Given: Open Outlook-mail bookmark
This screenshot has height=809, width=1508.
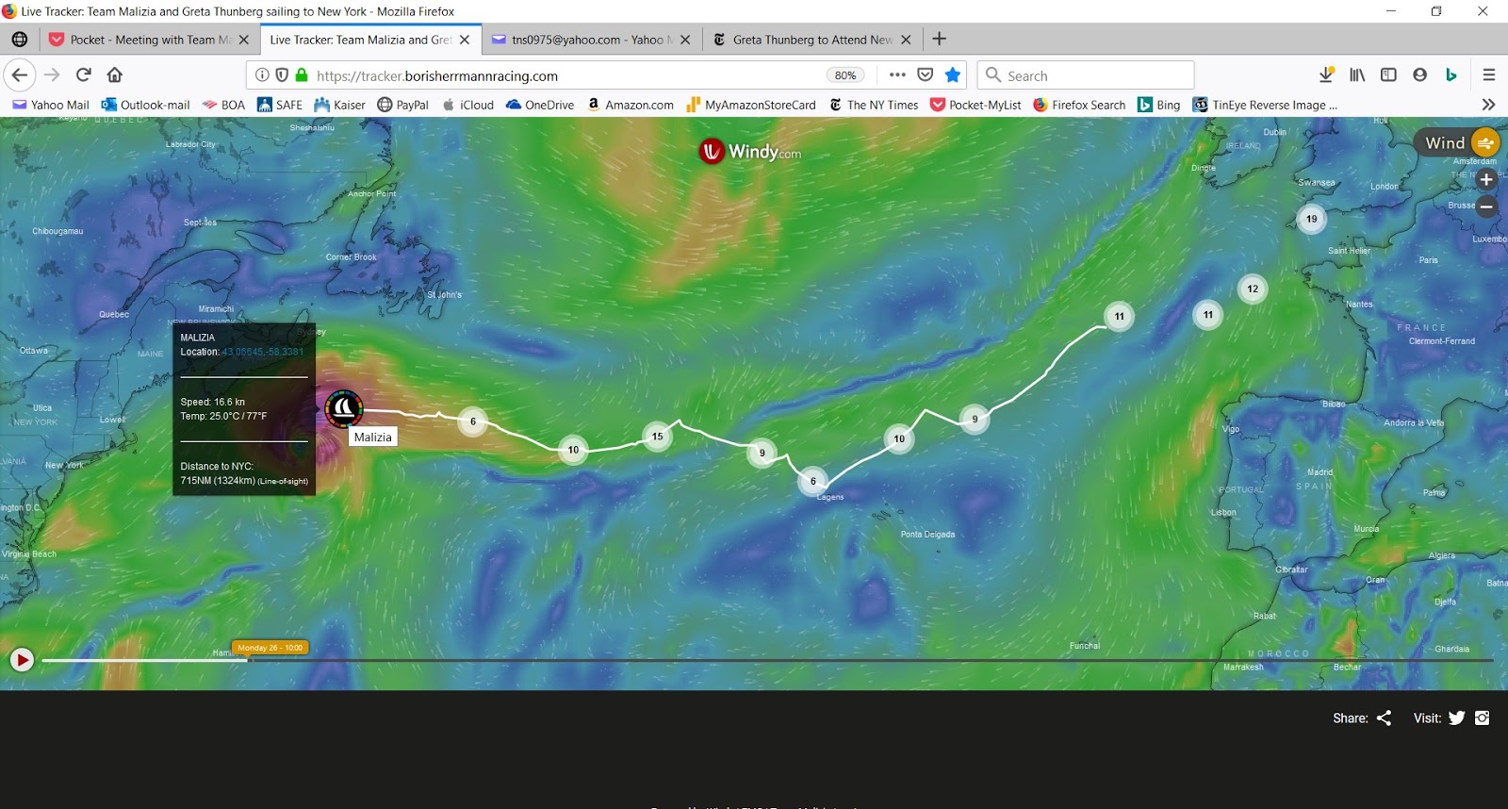Looking at the screenshot, I should coord(146,105).
